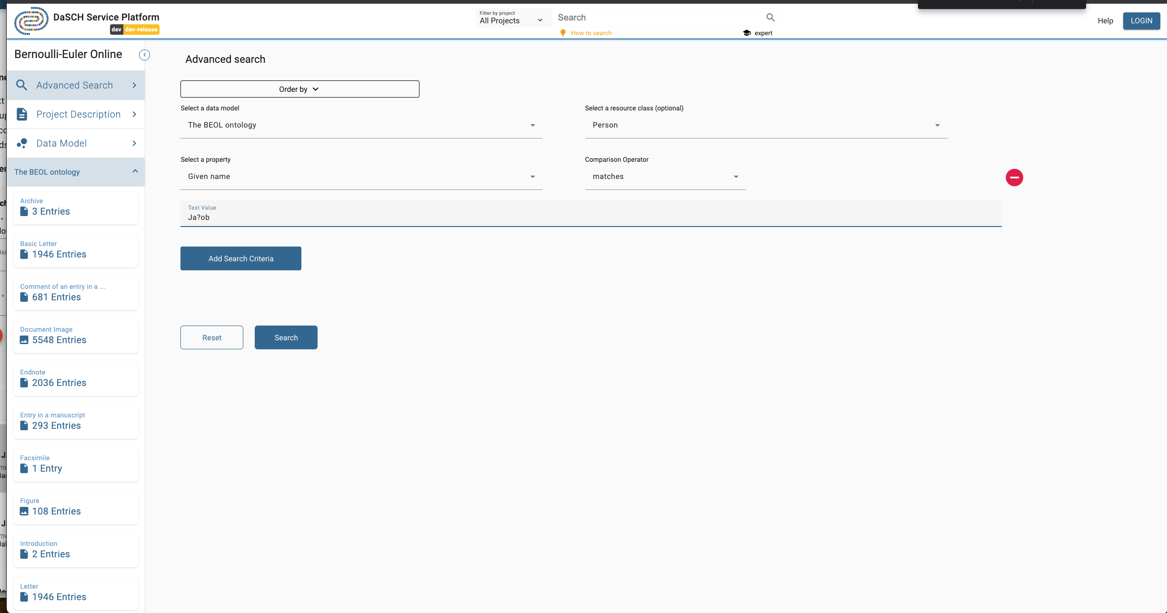Click the red remove criterion button
The height and width of the screenshot is (613, 1167).
point(1014,178)
